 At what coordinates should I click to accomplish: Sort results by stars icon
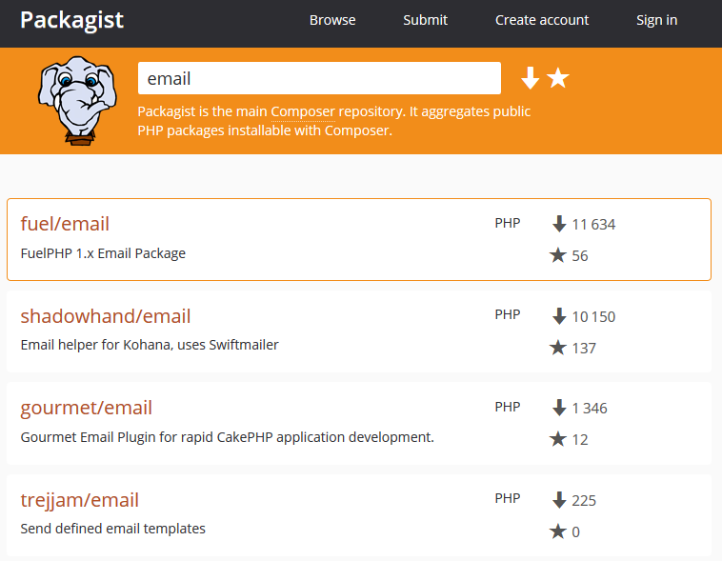[x=558, y=78]
